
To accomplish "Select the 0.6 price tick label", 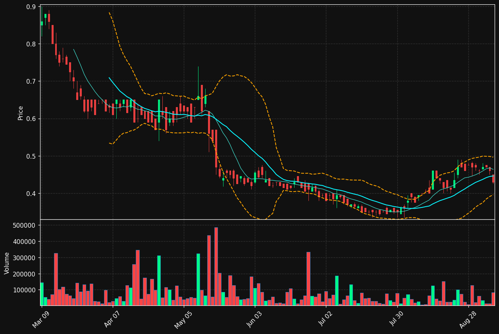I will pos(31,119).
